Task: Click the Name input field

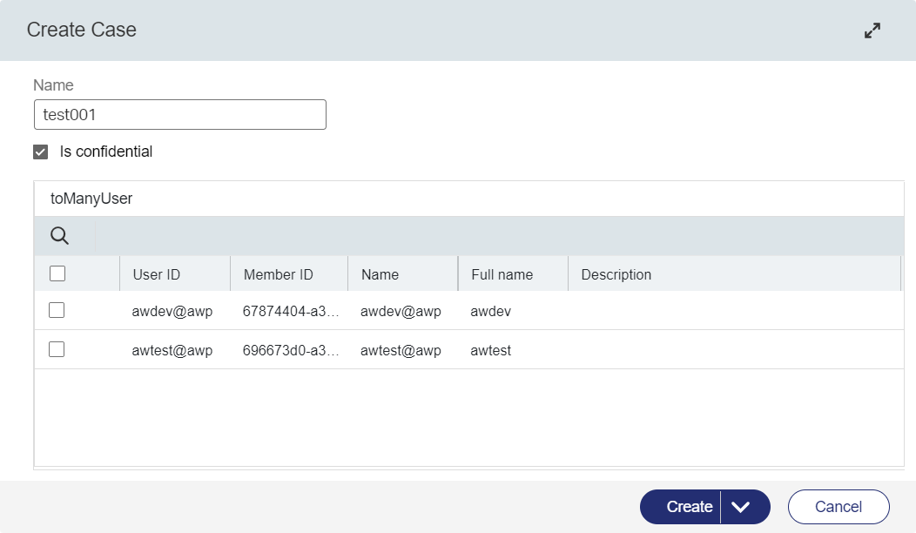Action: 179,114
